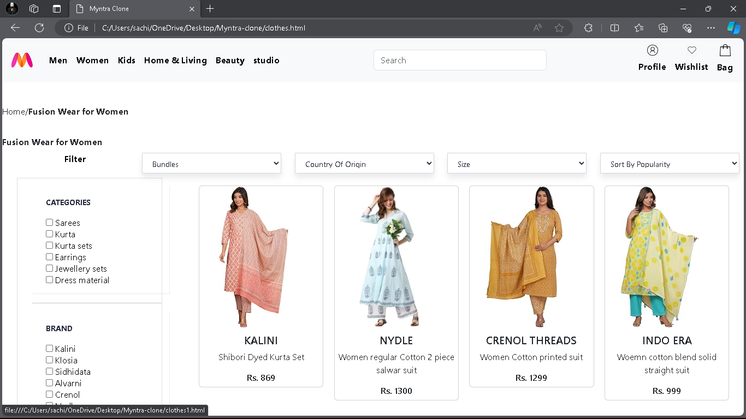View site information via the File info icon
The width and height of the screenshot is (746, 419).
(69, 28)
